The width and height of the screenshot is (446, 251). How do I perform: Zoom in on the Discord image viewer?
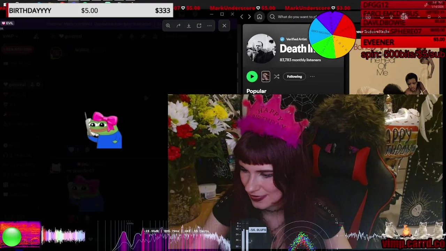point(168,25)
